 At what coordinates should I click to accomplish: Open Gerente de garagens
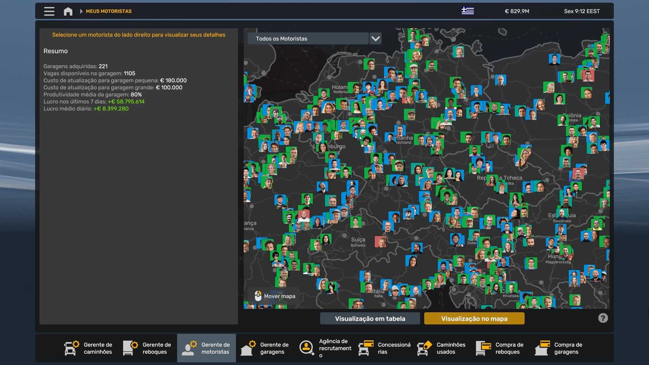pos(265,348)
